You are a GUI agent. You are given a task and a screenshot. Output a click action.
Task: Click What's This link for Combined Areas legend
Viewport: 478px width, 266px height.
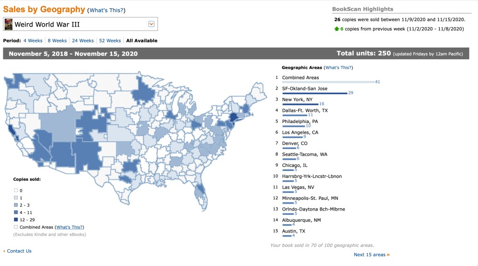pyautogui.click(x=69, y=227)
